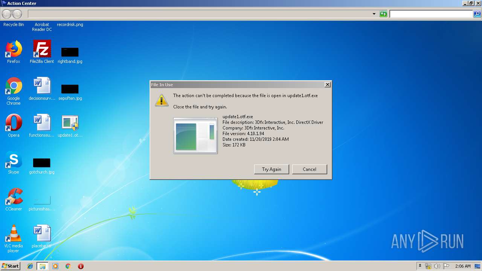This screenshot has width=482, height=271.
Task: Launch Google Chrome desktop shortcut
Action: click(x=14, y=91)
